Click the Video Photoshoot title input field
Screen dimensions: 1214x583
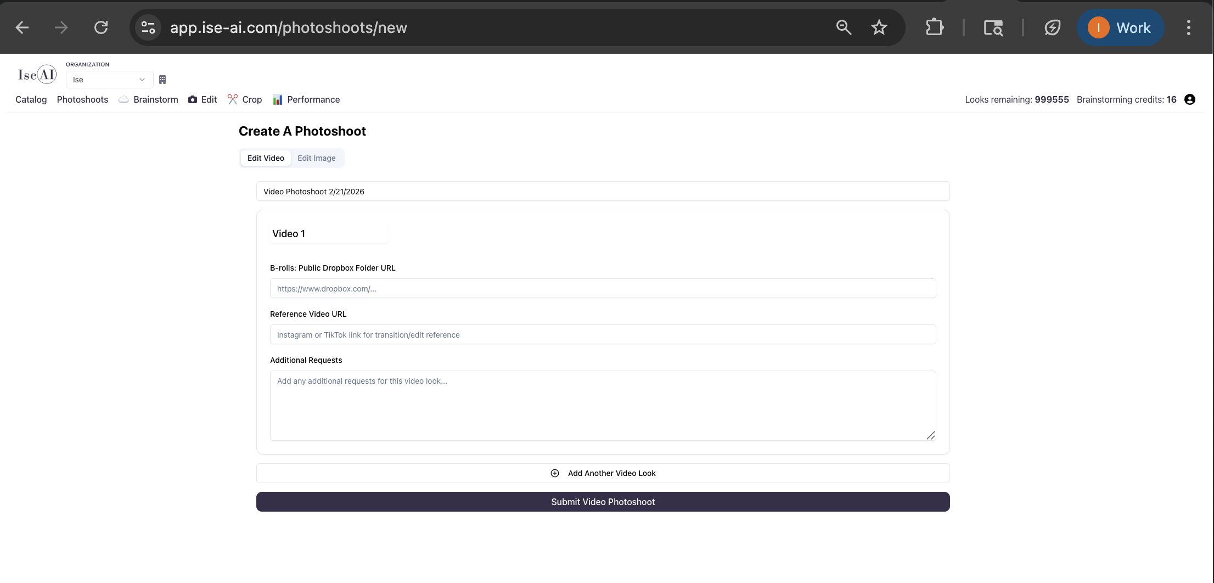click(603, 191)
